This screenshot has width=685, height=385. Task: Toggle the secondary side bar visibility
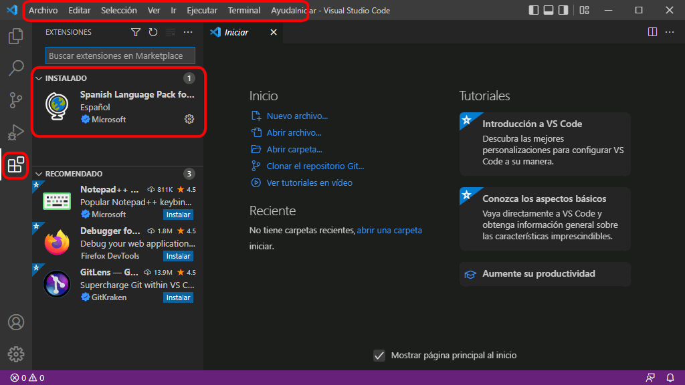coord(563,10)
